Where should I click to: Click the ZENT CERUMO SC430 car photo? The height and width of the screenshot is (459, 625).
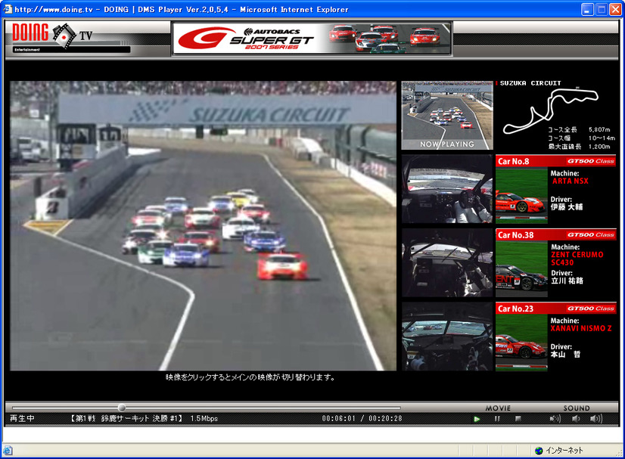pyautogui.click(x=521, y=269)
